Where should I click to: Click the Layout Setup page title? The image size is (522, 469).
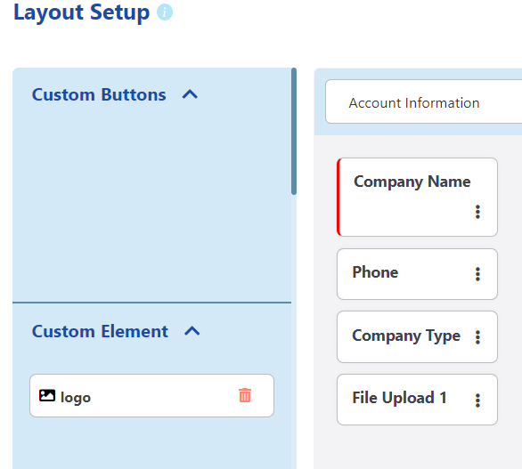(x=82, y=13)
